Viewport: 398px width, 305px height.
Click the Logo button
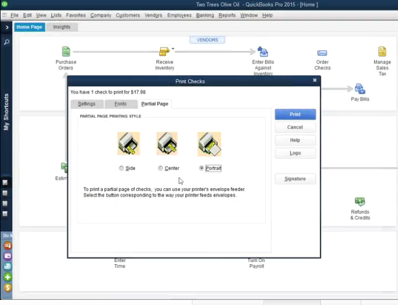pos(295,153)
